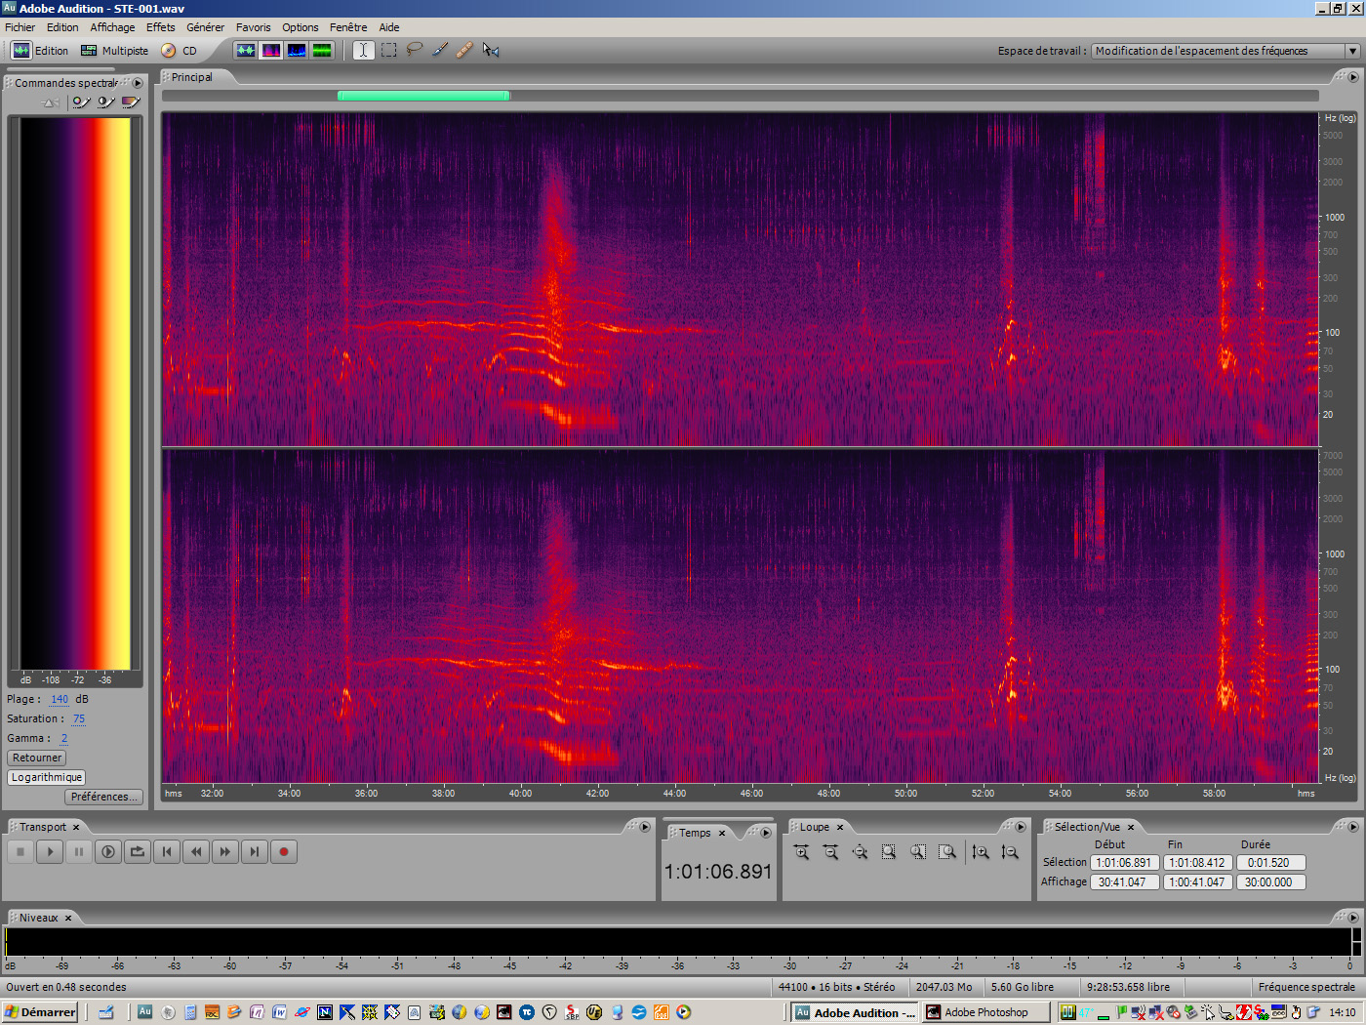Viewport: 1366px width, 1025px height.
Task: Select the Time Selection tool
Action: [x=362, y=50]
